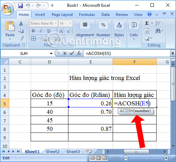
Task: Click the Office Button orb
Action: click(7, 9)
